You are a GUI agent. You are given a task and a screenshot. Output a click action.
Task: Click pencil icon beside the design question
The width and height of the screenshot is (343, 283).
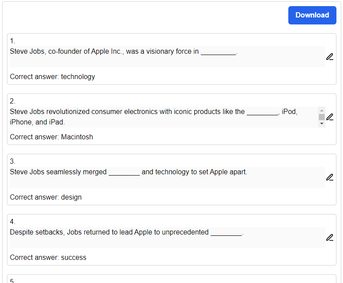330,177
